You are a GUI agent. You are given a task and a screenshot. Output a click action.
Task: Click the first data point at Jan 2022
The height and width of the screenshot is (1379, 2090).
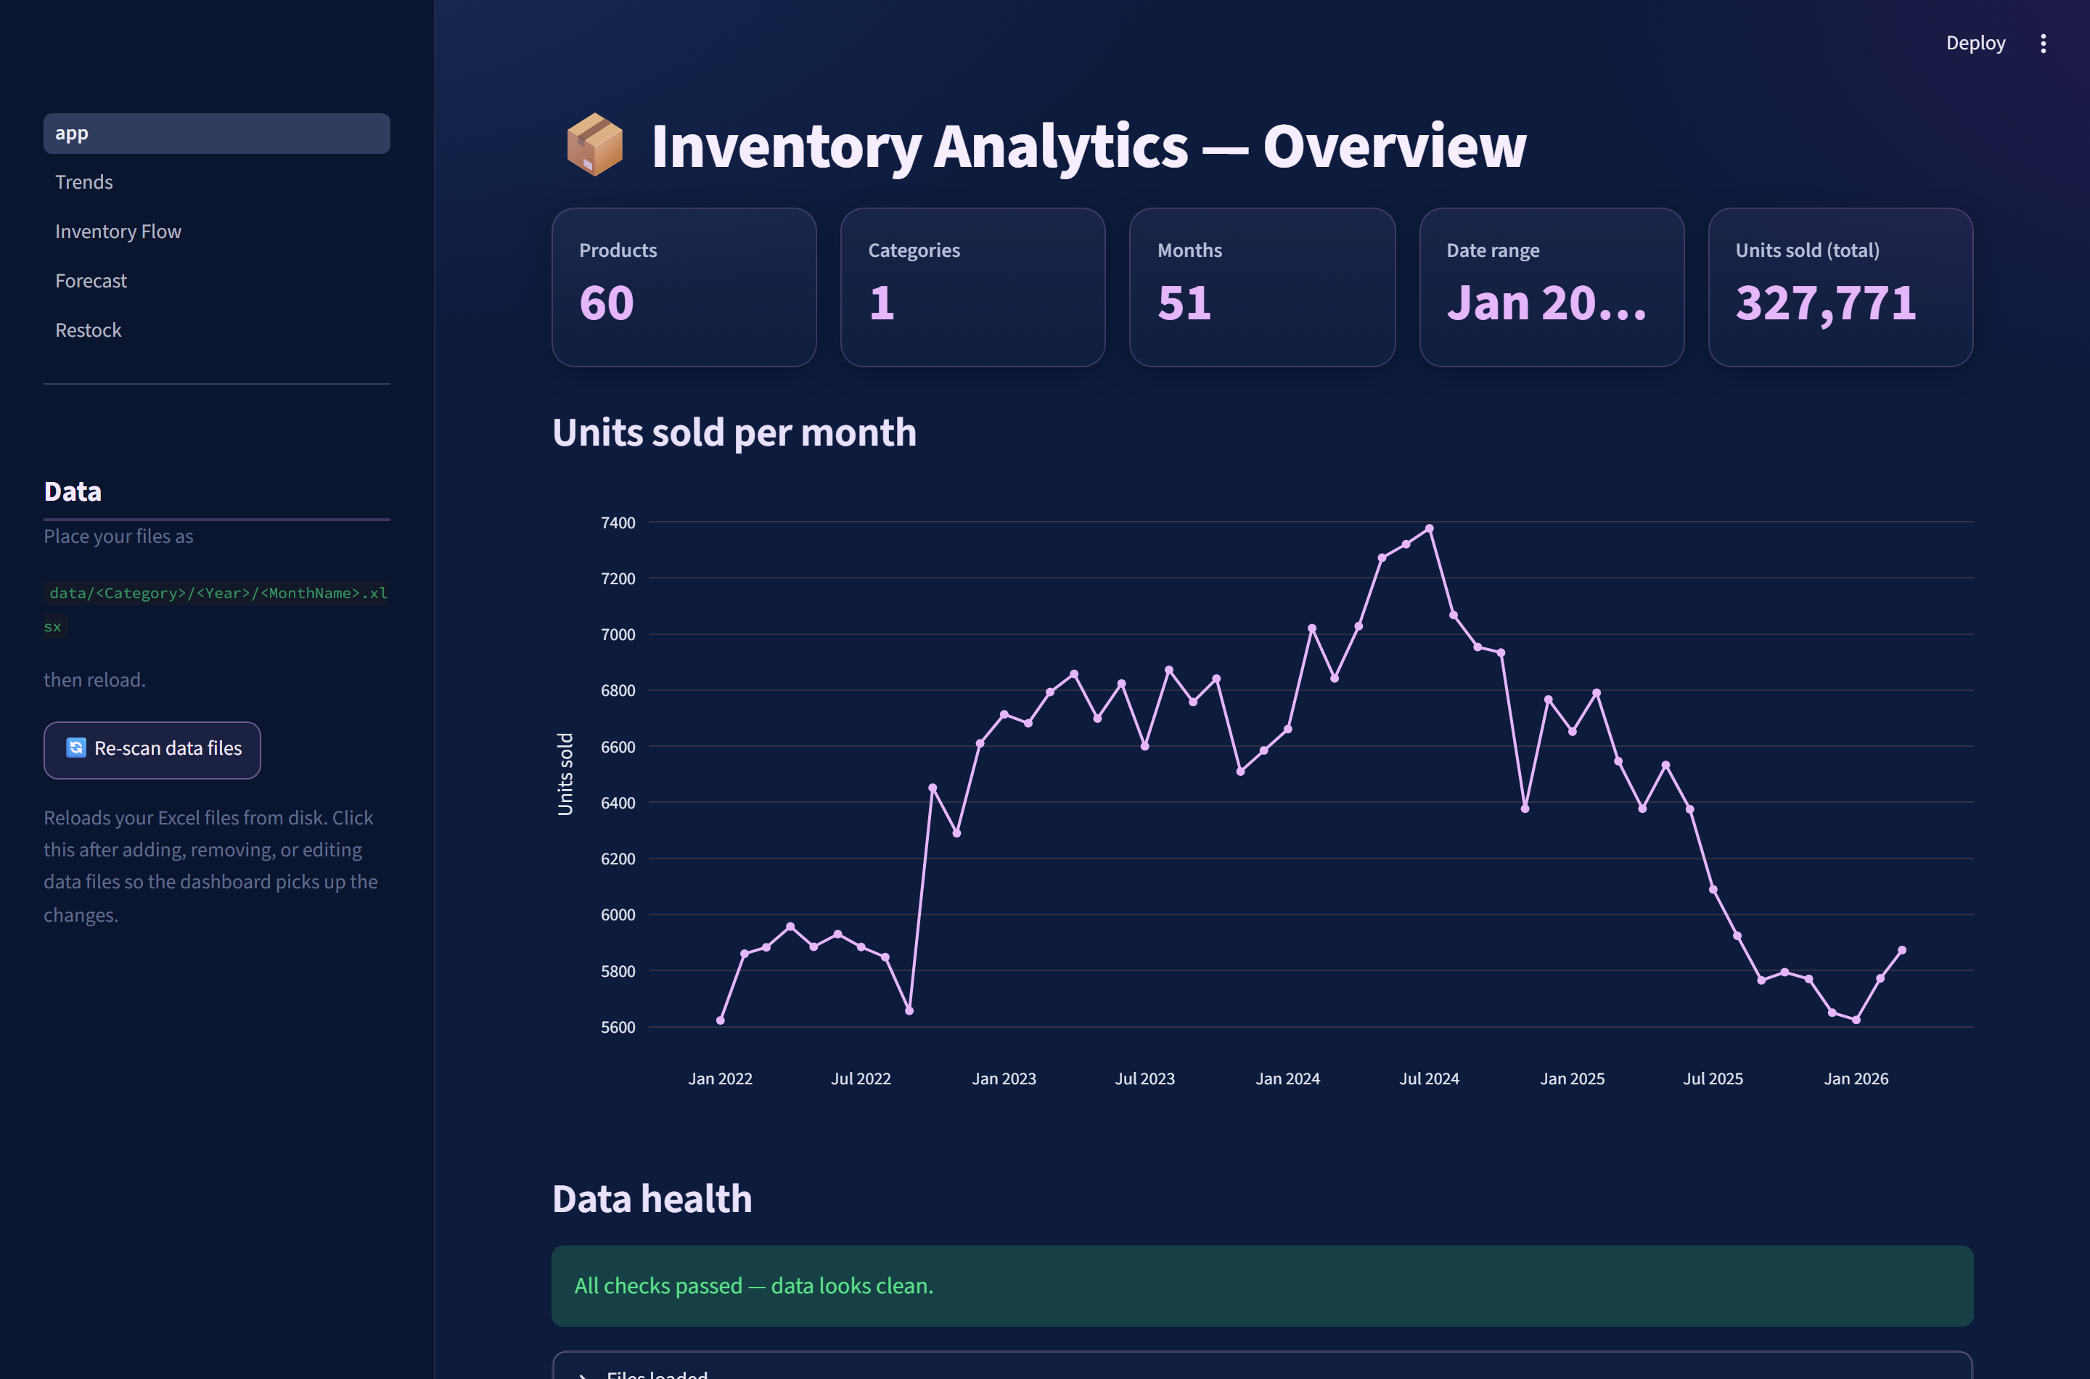point(720,1020)
